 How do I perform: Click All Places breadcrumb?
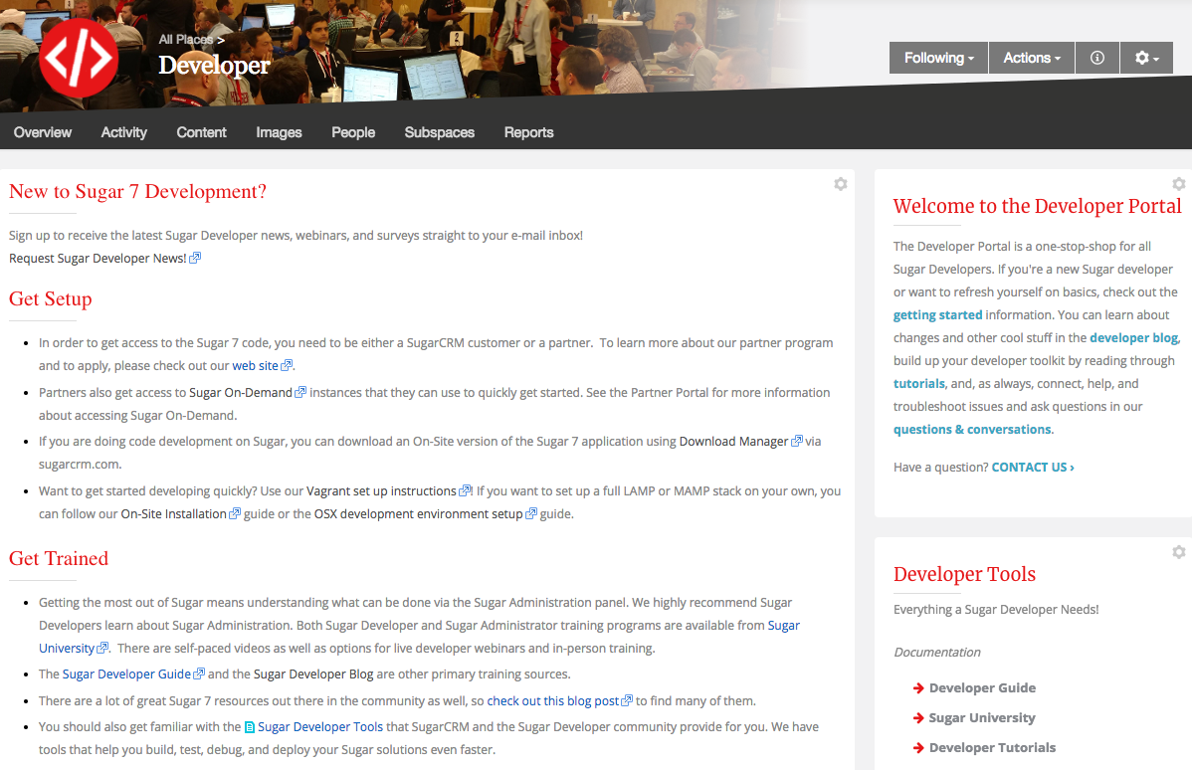tap(186, 40)
